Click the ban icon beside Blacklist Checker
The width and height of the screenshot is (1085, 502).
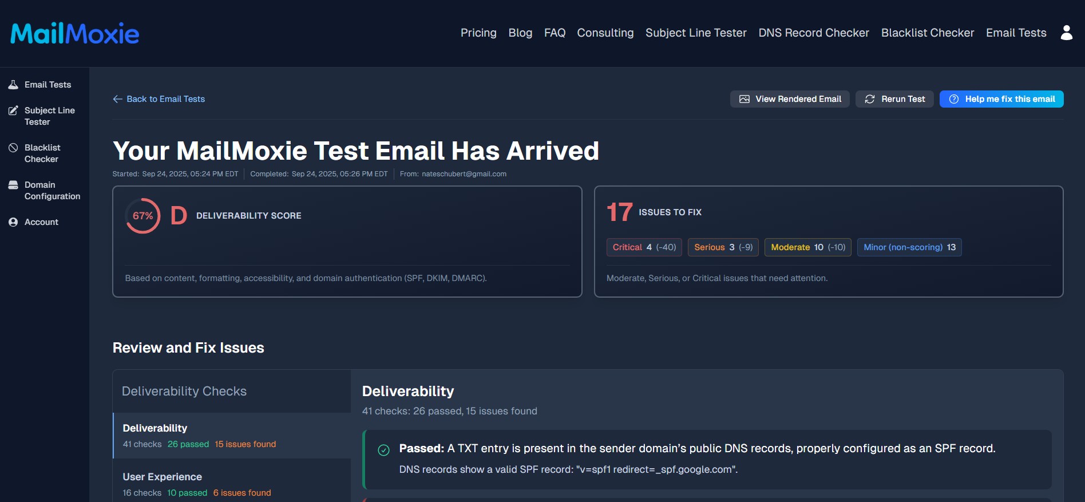click(13, 148)
